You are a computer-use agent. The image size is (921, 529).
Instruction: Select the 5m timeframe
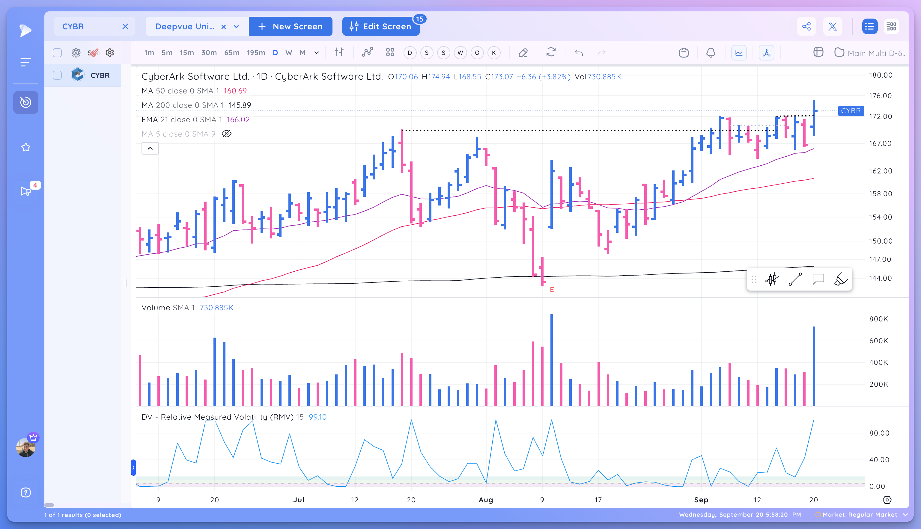pyautogui.click(x=167, y=53)
